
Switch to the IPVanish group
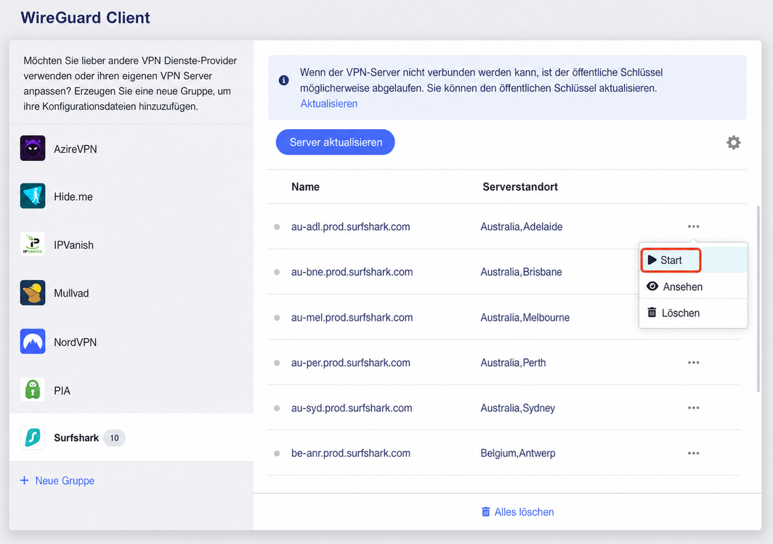tap(131, 244)
